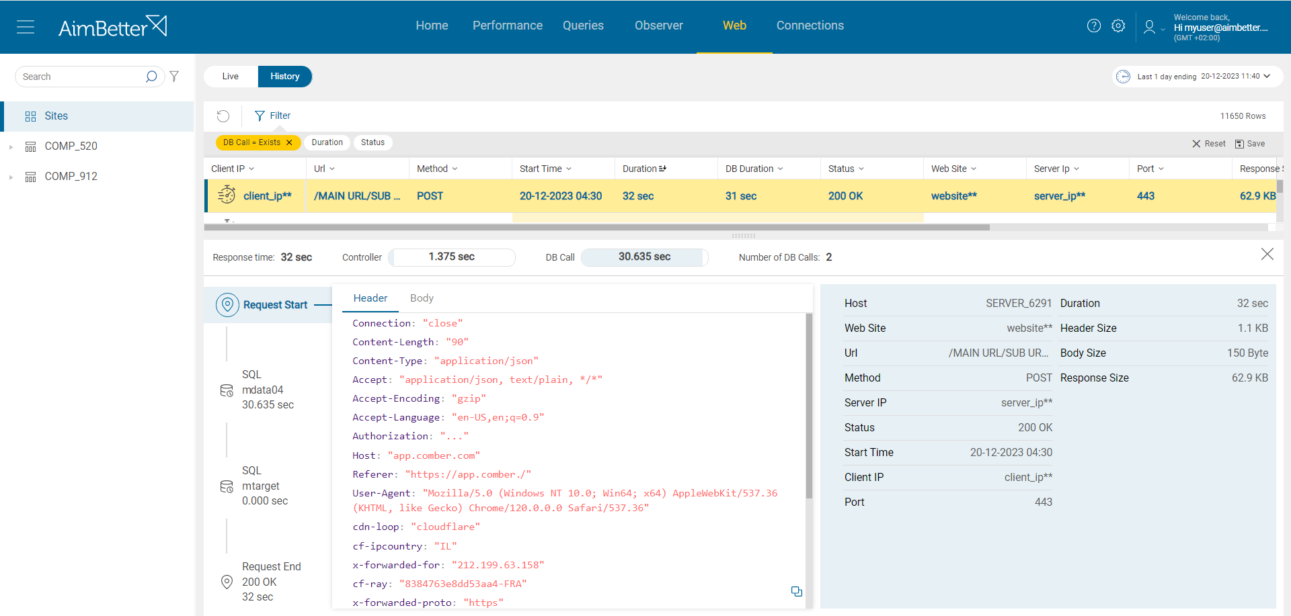This screenshot has height=616, width=1291.
Task: Close the request details panel
Action: 1267,254
